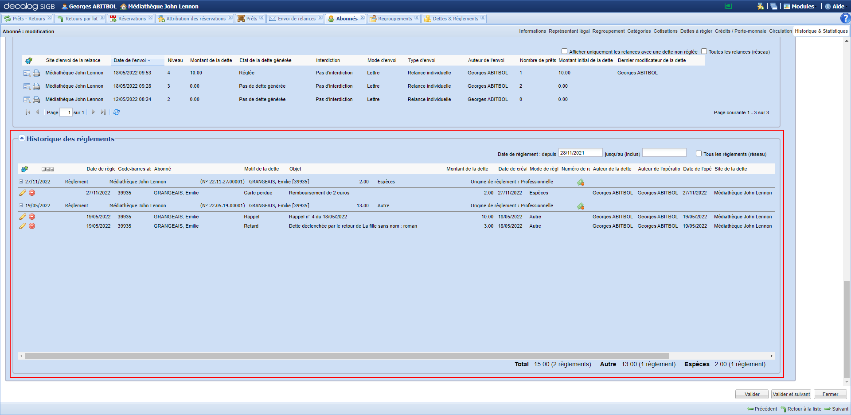Tick 'Afficher uniquement les relances avec une dette non réglée'
Image resolution: width=851 pixels, height=415 pixels.
(564, 51)
